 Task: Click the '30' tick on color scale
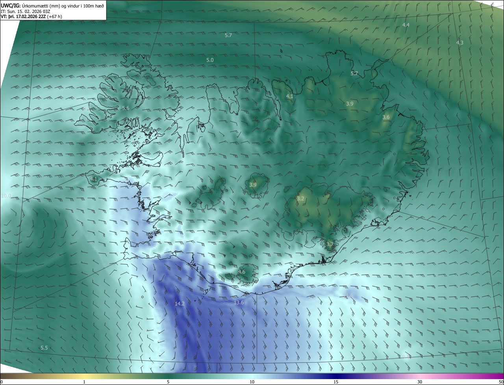pyautogui.click(x=420, y=382)
